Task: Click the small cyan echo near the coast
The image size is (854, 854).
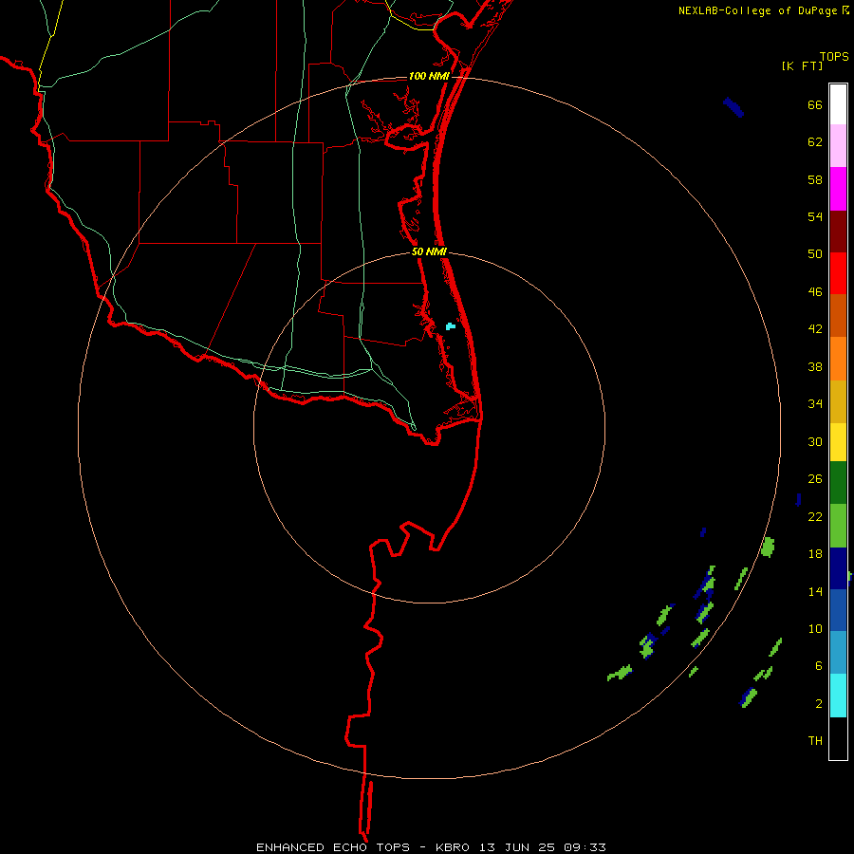Action: pos(450,326)
